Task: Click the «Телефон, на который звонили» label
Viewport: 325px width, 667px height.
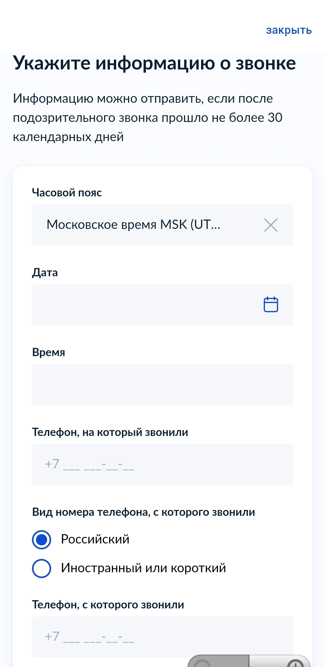Action: point(110,432)
